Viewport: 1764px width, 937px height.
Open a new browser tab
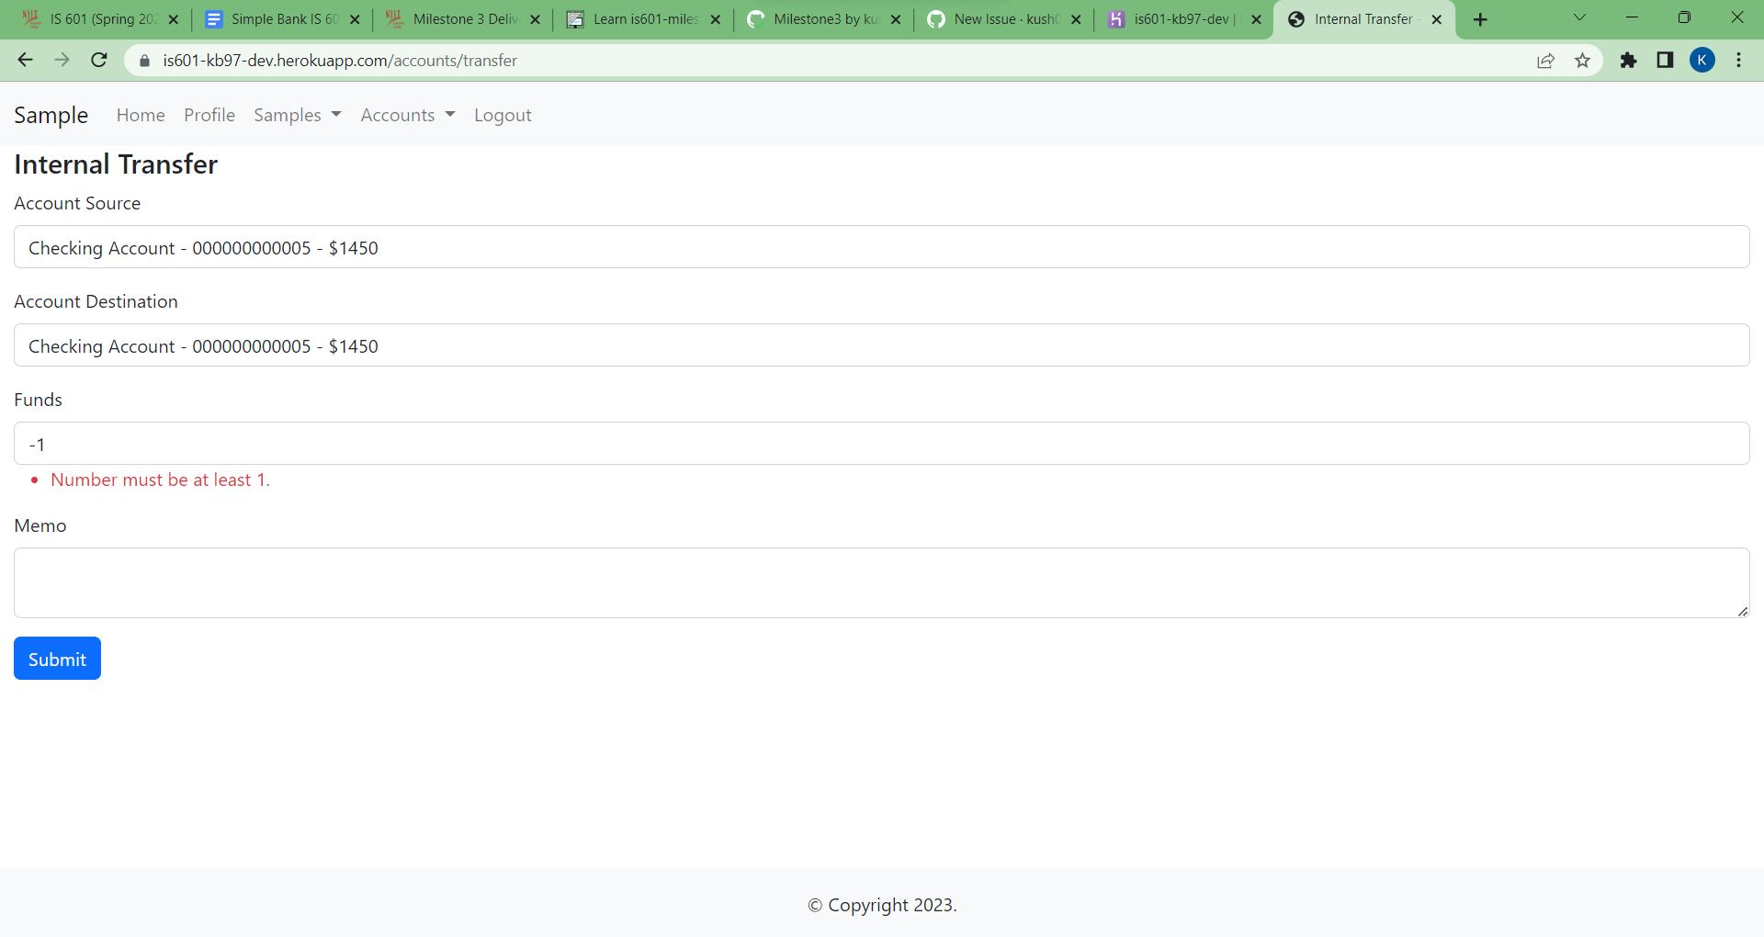coord(1480,18)
